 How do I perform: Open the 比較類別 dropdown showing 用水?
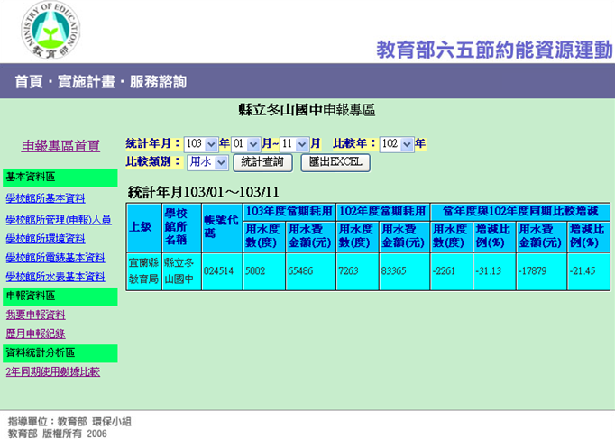207,162
